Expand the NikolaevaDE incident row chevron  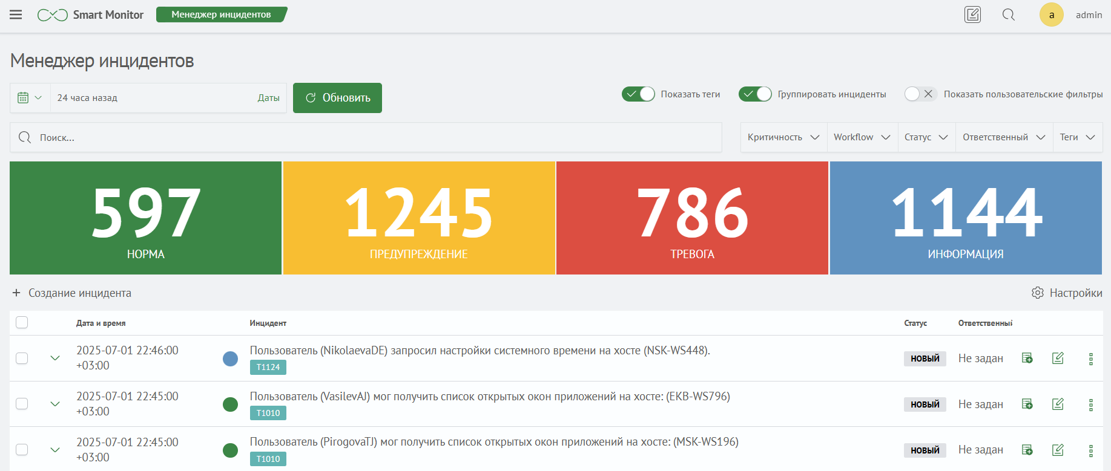(x=55, y=358)
